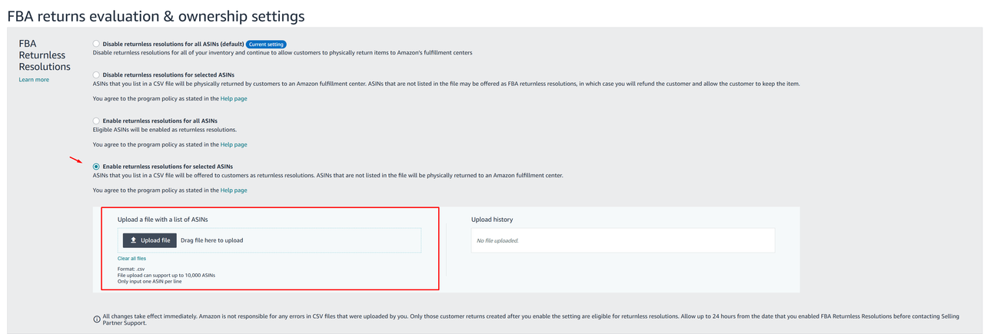Pick Enable returnless resolutions for all ASINs
Viewport: 984px width, 334px height.
(x=96, y=121)
